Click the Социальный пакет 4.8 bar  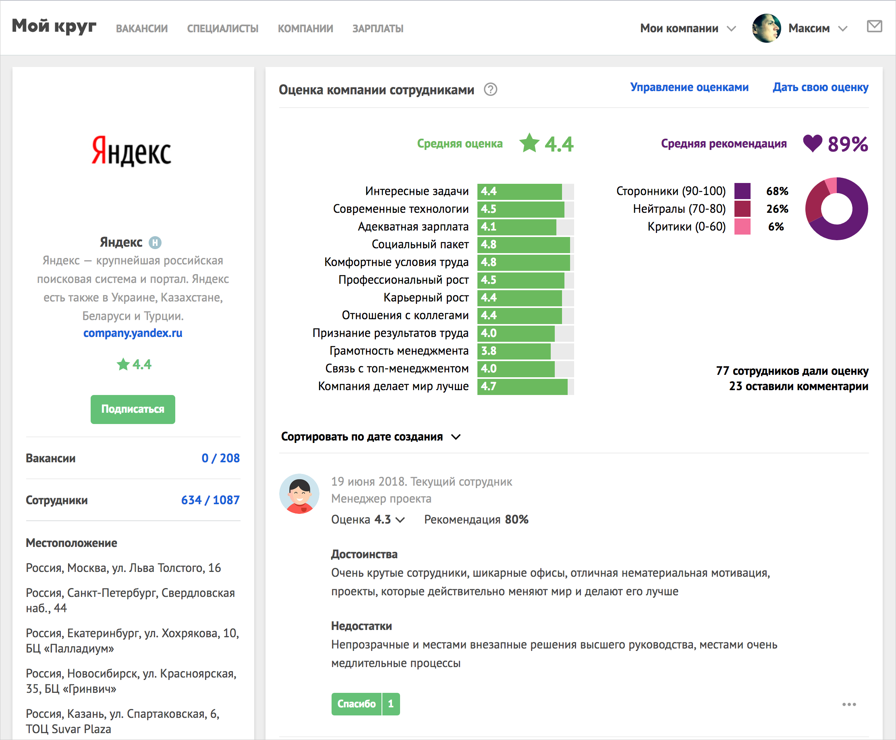pyautogui.click(x=525, y=245)
